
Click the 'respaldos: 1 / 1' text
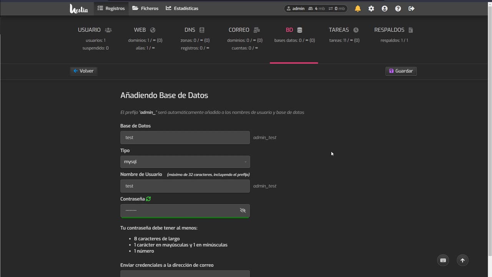coord(394,40)
